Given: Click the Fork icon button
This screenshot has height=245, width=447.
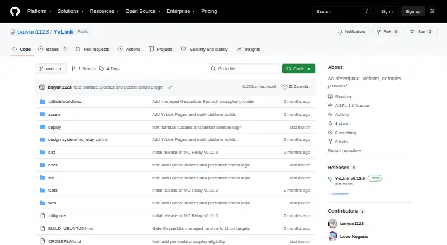Looking at the screenshot, I should click(x=379, y=32).
